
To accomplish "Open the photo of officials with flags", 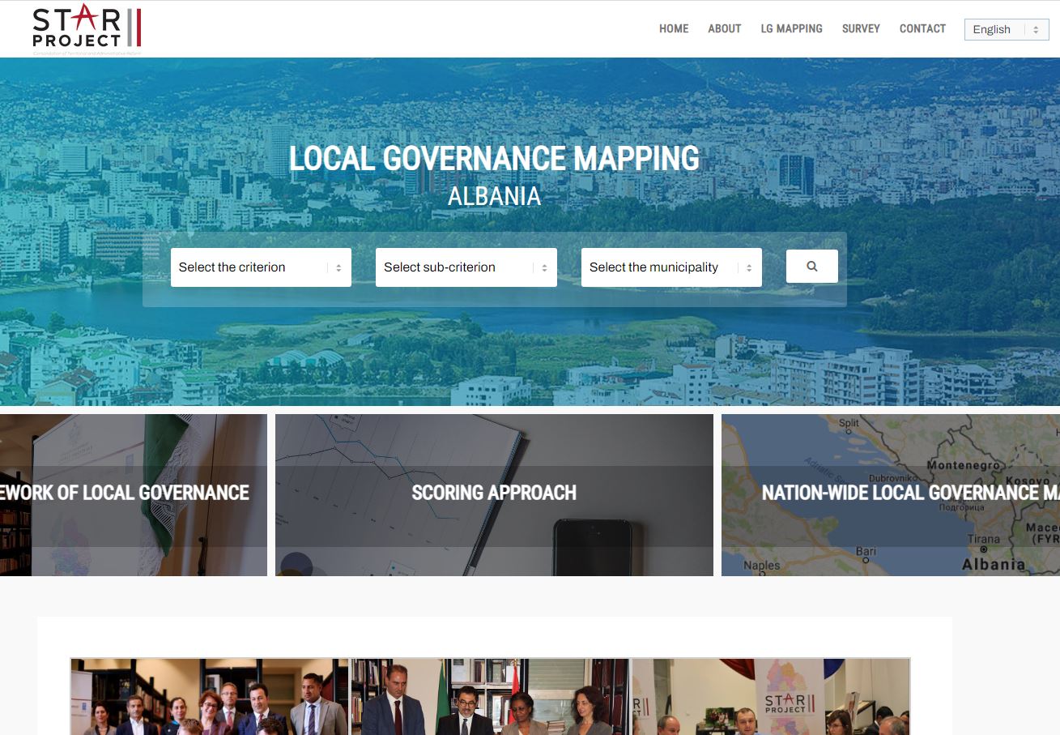I will tap(491, 697).
